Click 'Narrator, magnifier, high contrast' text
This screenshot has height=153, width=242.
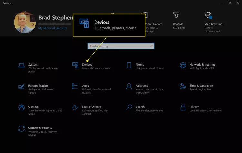(95, 112)
